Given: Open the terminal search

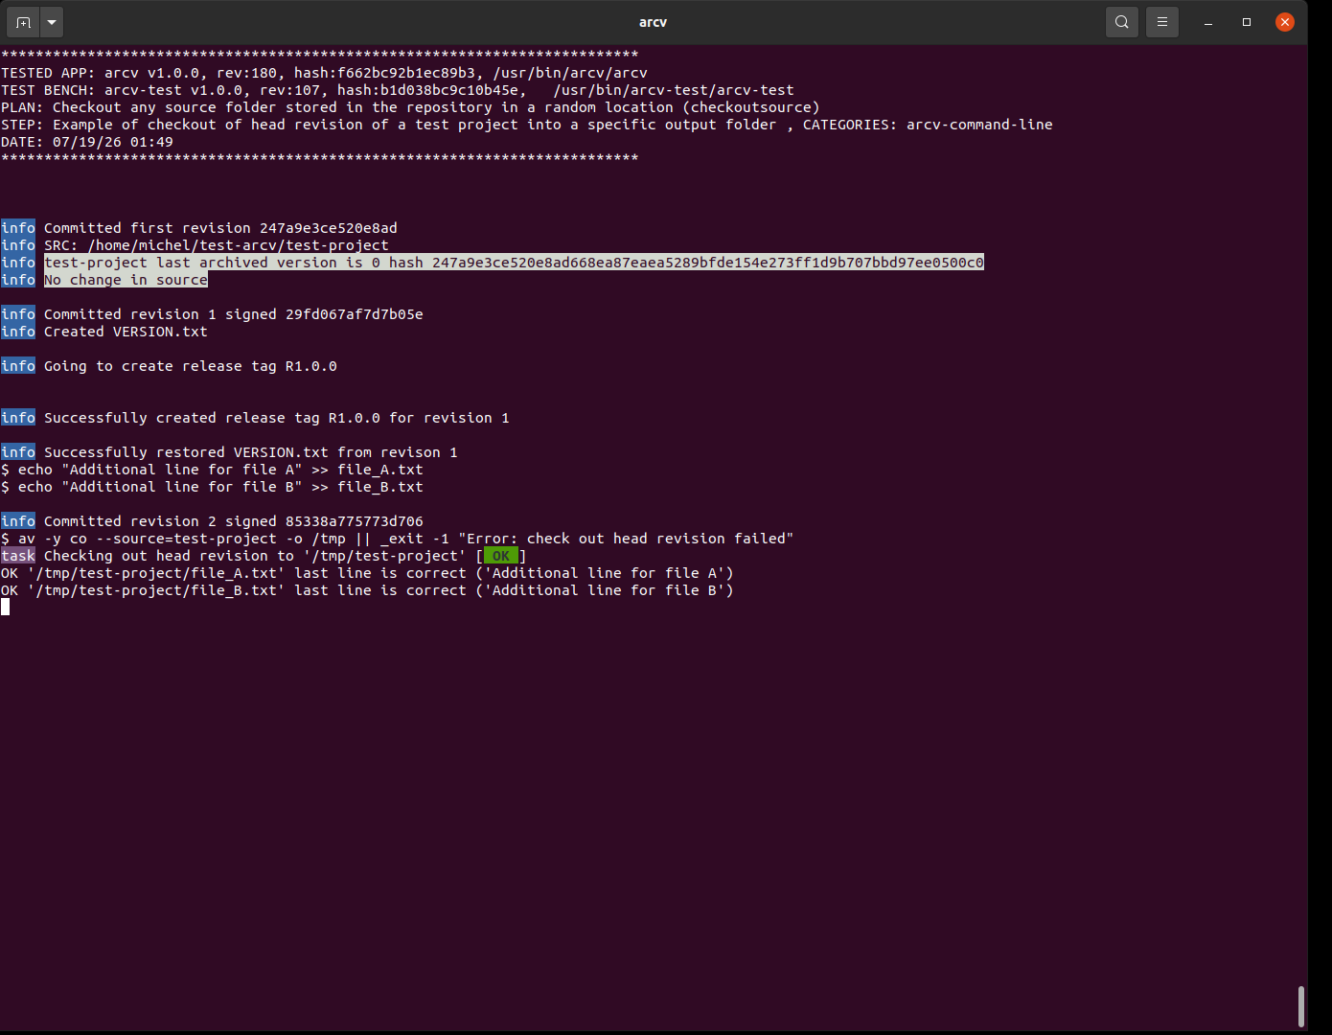Looking at the screenshot, I should (1122, 21).
